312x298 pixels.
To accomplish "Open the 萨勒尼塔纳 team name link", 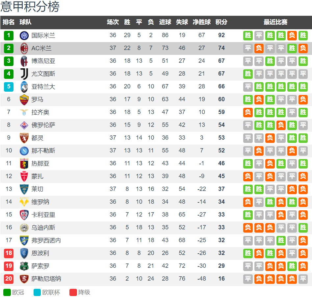I will pyautogui.click(x=46, y=279).
